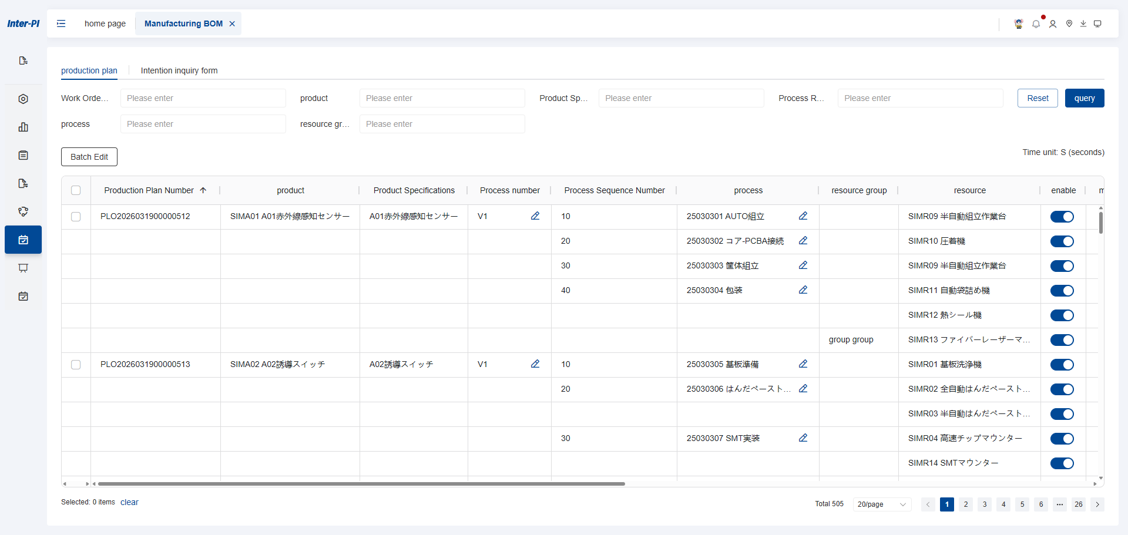Disable resource SIMR04 高速チップマウンター toggle
Image resolution: width=1128 pixels, height=535 pixels.
pos(1062,439)
